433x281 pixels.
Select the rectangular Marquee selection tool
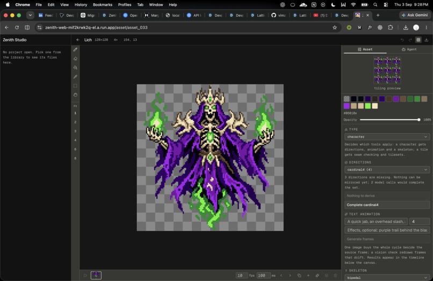pyautogui.click(x=75, y=85)
